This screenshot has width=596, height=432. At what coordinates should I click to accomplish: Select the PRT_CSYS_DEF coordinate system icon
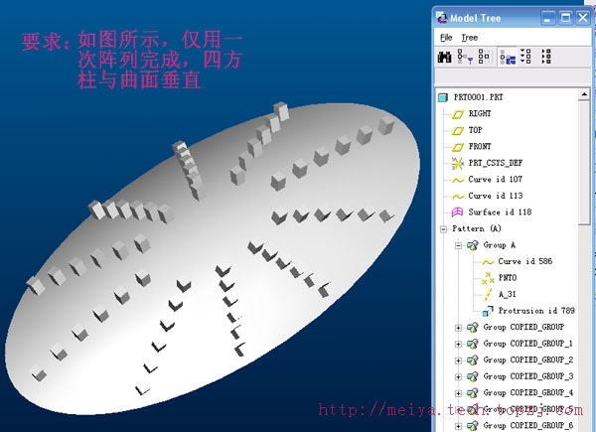[x=458, y=163]
